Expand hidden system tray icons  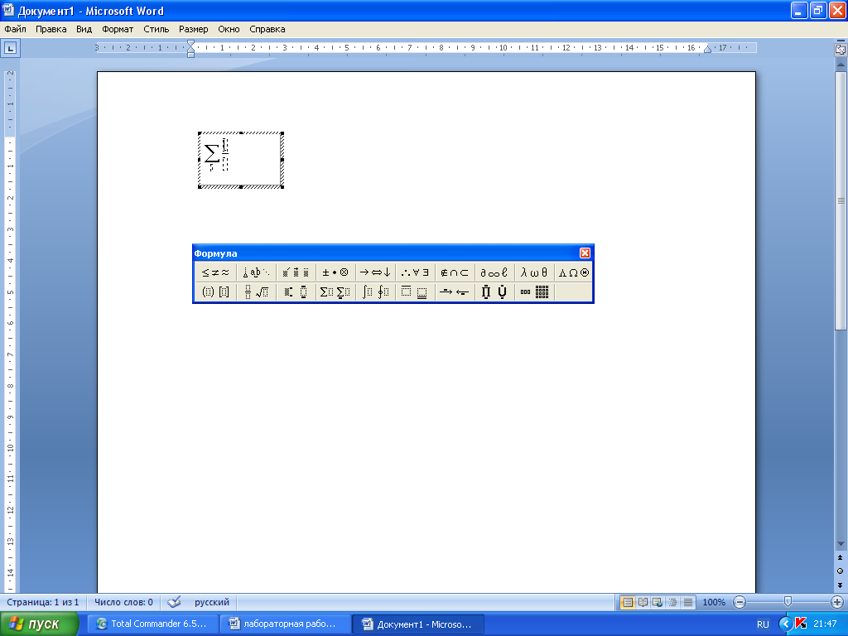click(785, 624)
